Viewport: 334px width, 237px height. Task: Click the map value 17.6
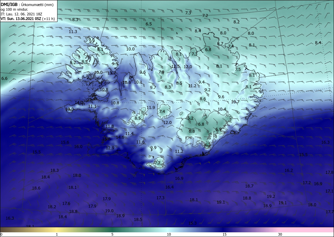66,204
